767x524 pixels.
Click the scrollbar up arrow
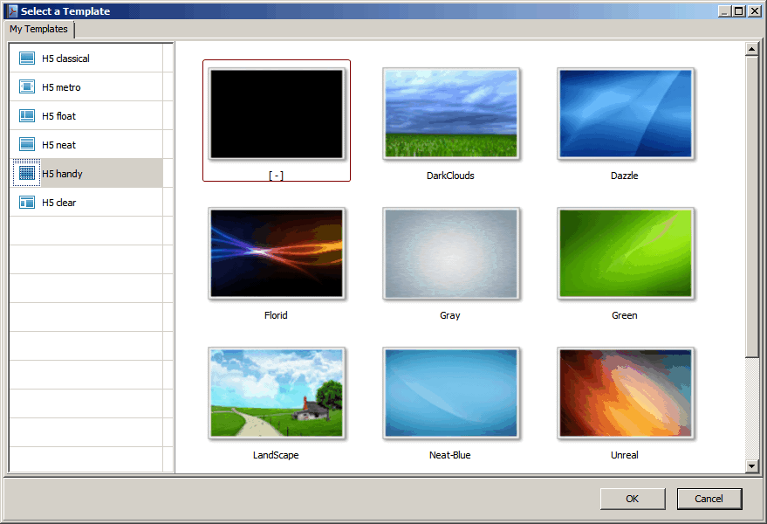(752, 50)
